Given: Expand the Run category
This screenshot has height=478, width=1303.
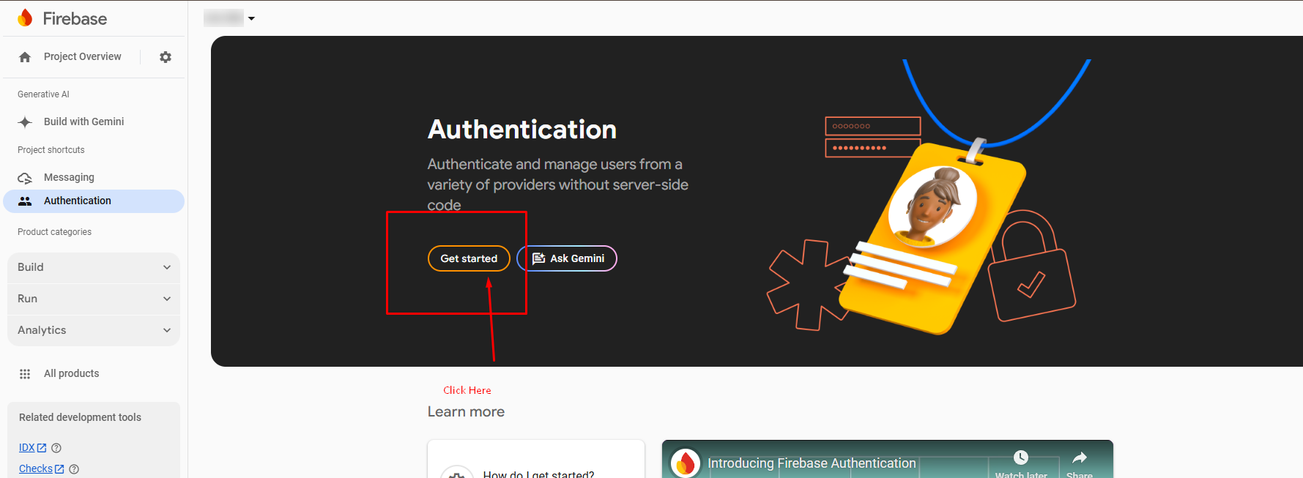Looking at the screenshot, I should click(x=94, y=299).
